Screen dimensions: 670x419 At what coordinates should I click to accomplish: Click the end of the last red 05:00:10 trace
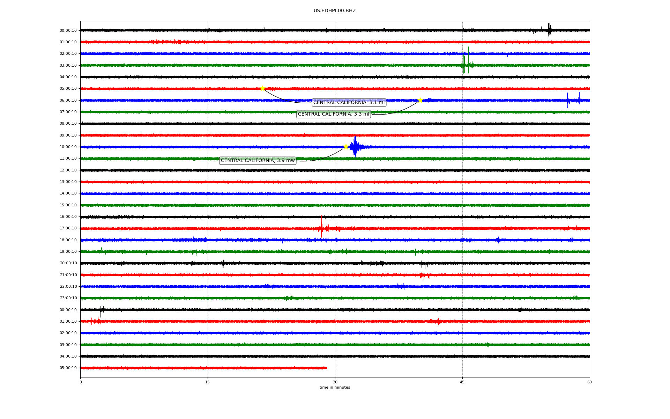click(326, 368)
